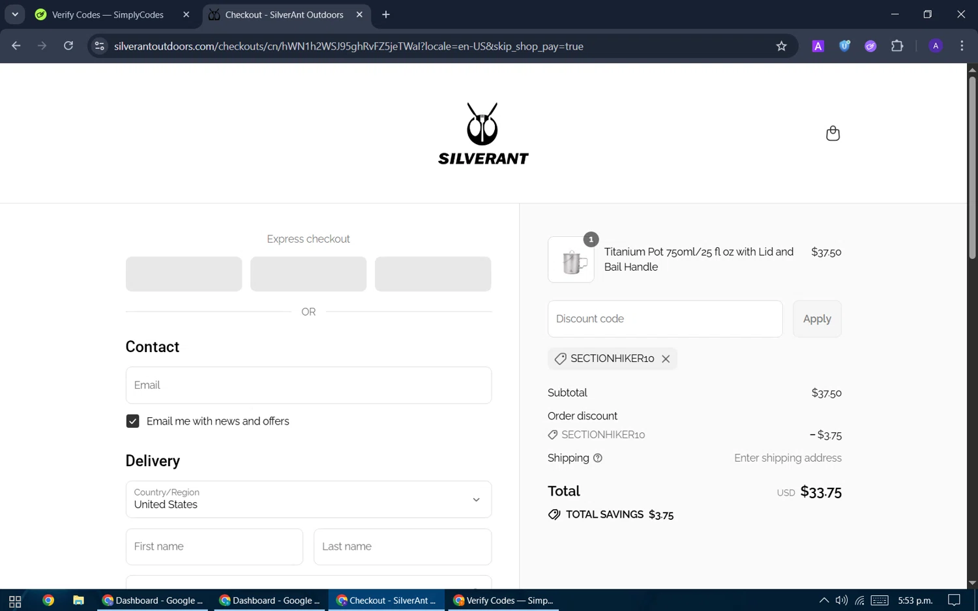
Task: Close the Verify Codes SimplyCodes tab
Action: [x=186, y=14]
